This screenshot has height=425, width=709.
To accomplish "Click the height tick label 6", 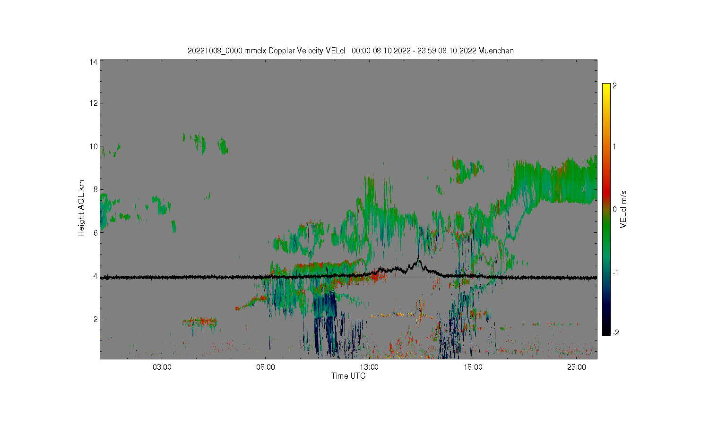I will 95,233.
